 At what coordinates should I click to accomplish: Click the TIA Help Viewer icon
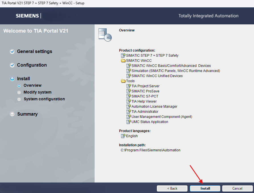(x=128, y=101)
